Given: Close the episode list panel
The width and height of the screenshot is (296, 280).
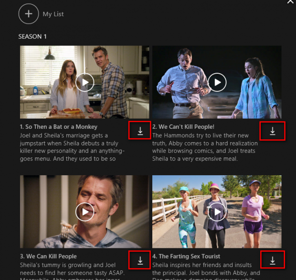Looking at the screenshot, I should point(291,2).
